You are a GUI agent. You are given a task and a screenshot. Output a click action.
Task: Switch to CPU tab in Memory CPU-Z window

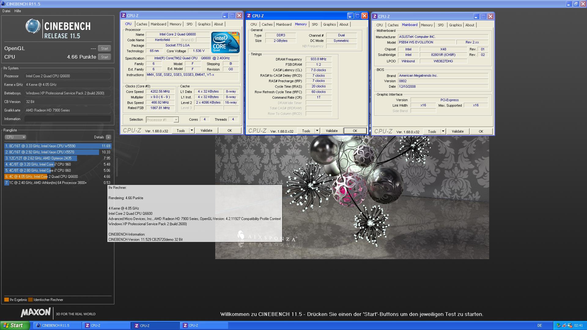point(253,24)
